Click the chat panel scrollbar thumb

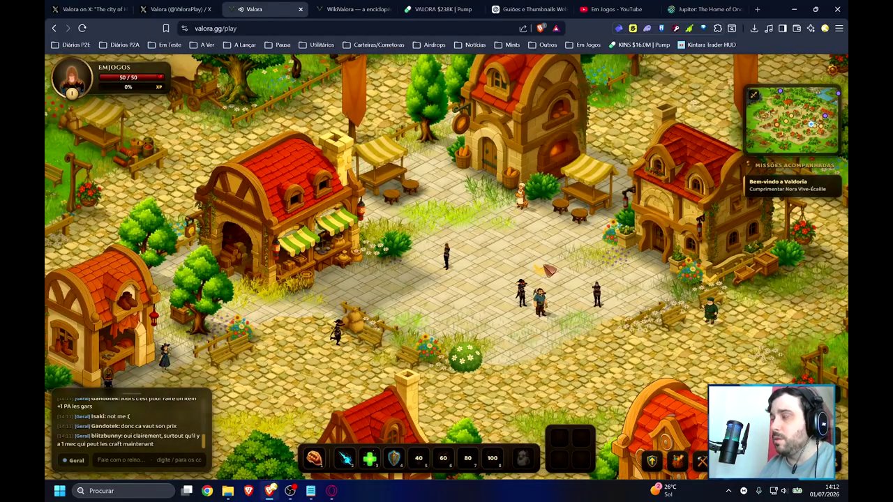[x=204, y=440]
